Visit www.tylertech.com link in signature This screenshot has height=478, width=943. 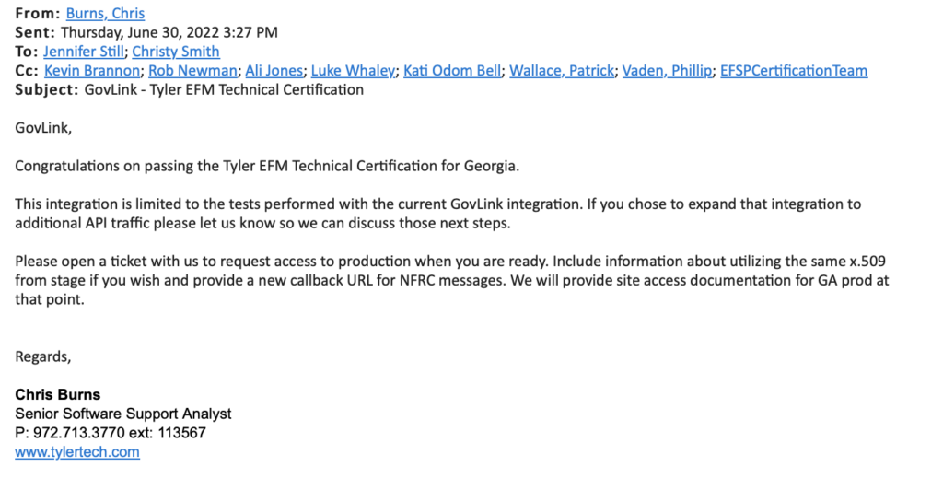(77, 452)
